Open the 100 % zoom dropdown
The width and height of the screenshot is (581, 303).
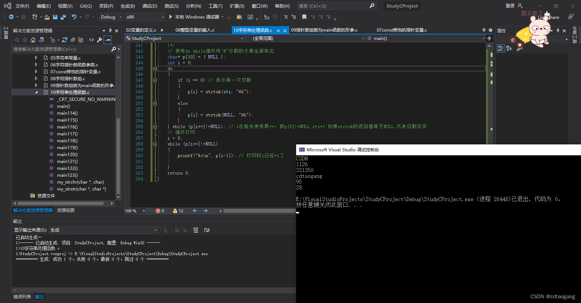[135, 211]
